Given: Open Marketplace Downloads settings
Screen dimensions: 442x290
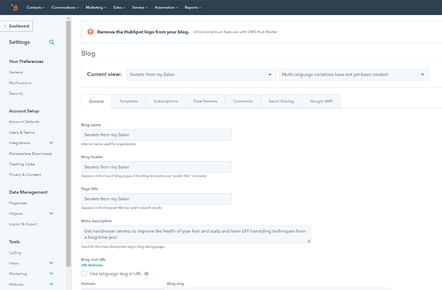Looking at the screenshot, I should click(30, 154).
